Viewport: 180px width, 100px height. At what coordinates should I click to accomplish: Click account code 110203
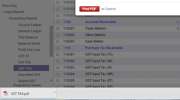point(69,41)
